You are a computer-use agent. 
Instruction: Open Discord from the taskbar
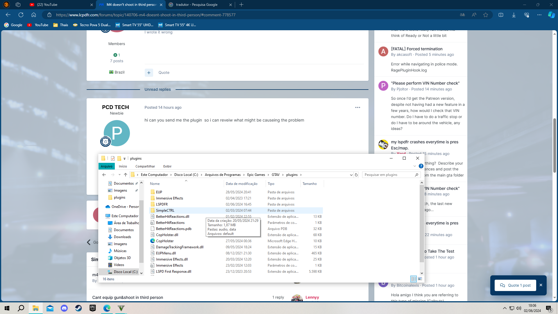(x=64, y=308)
